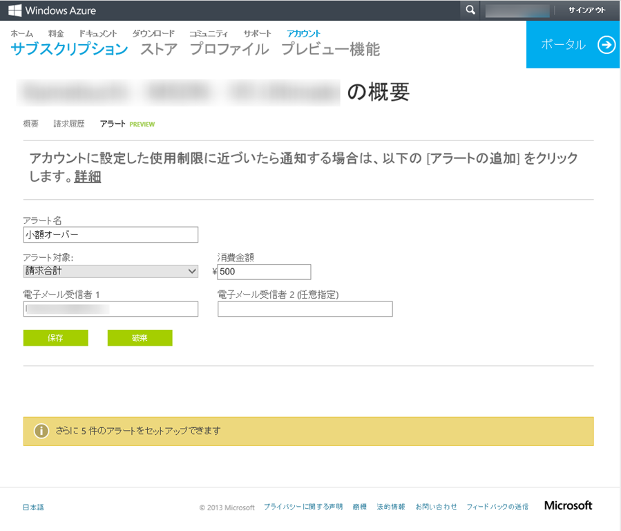This screenshot has width=621, height=531.
Task: Open the ダウンロード navigation item
Action: [153, 33]
